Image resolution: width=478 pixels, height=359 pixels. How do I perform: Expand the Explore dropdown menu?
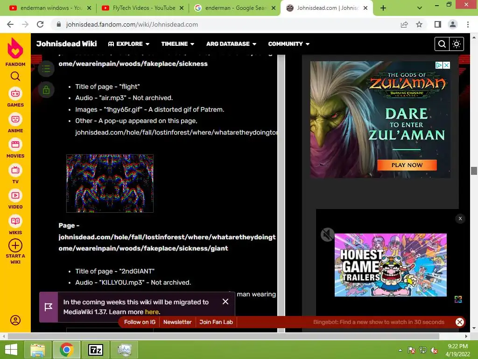129,44
